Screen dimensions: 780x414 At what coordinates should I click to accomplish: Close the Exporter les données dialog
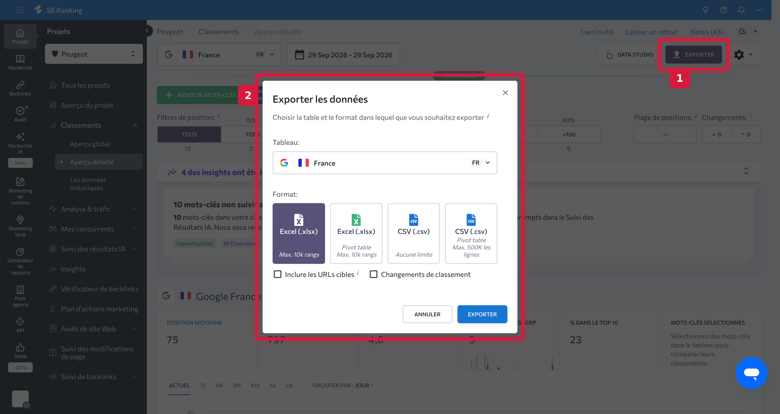[x=505, y=93]
